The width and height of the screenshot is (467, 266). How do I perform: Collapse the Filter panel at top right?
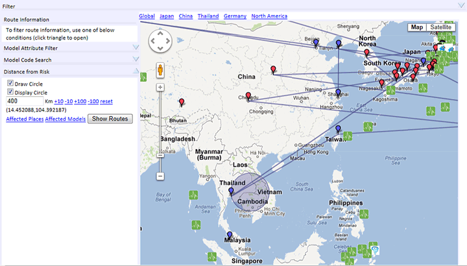point(461,5)
